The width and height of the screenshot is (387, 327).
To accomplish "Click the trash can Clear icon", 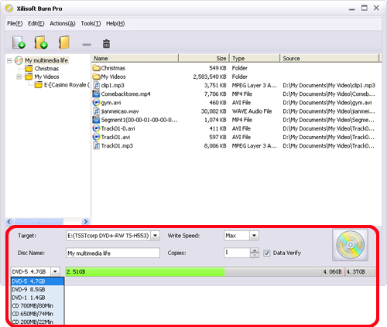I will (x=106, y=44).
